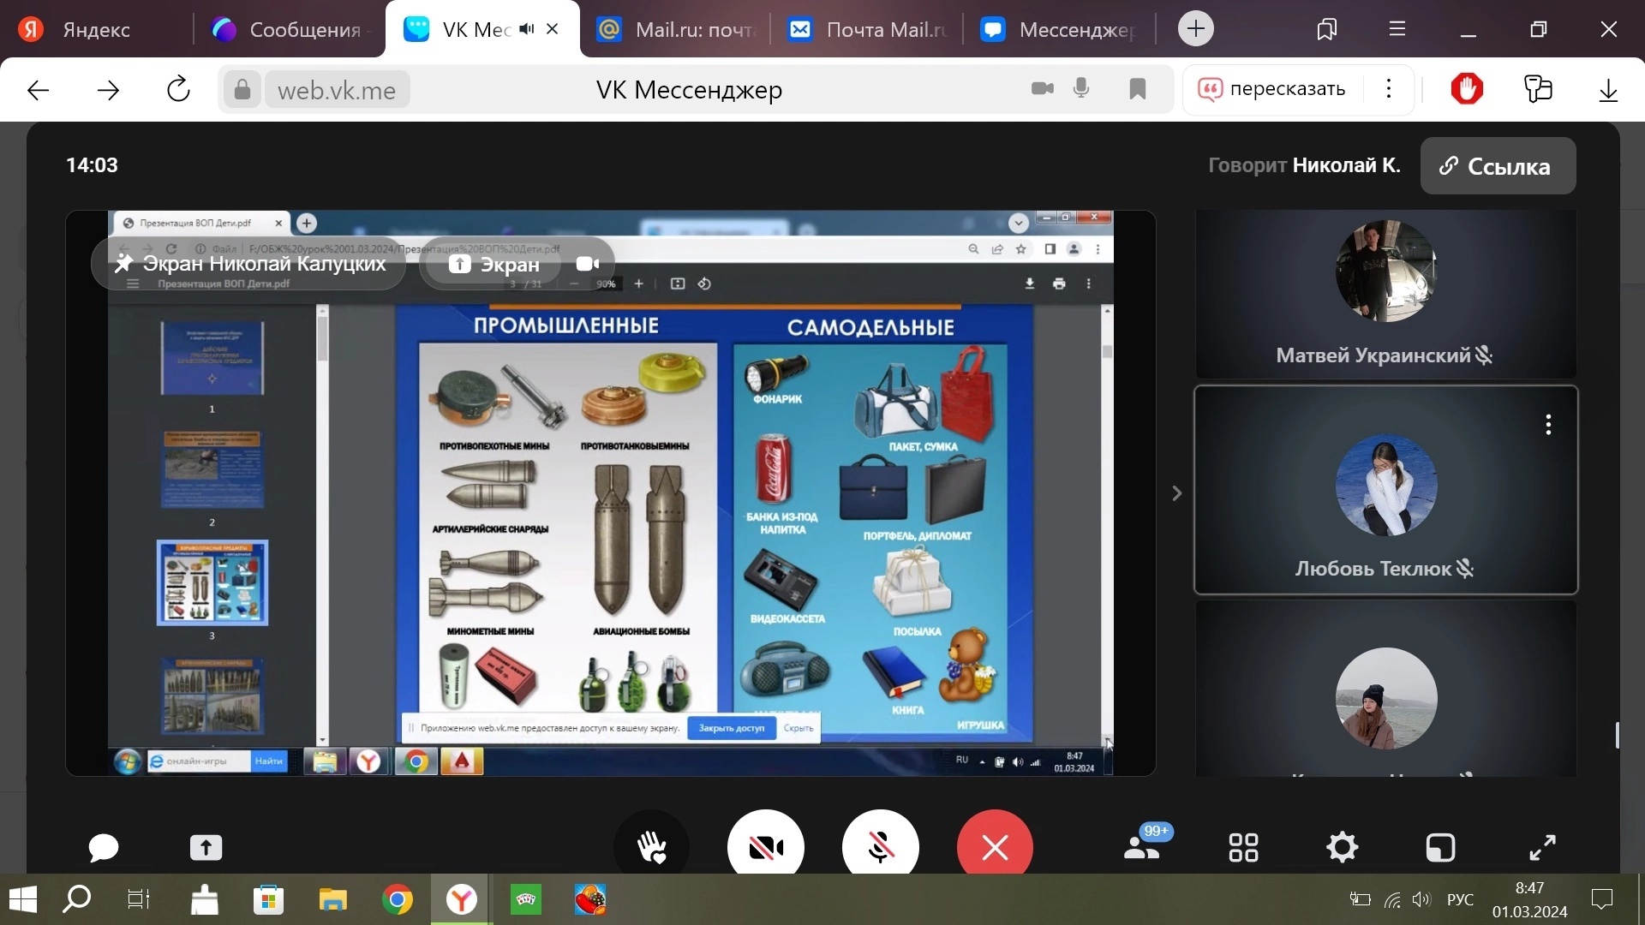
Task: Open browser downloads
Action: (1609, 90)
